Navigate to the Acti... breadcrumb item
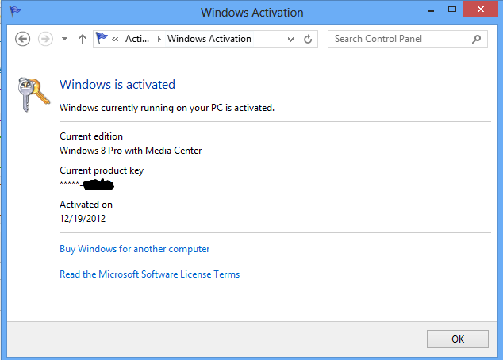 (x=137, y=39)
